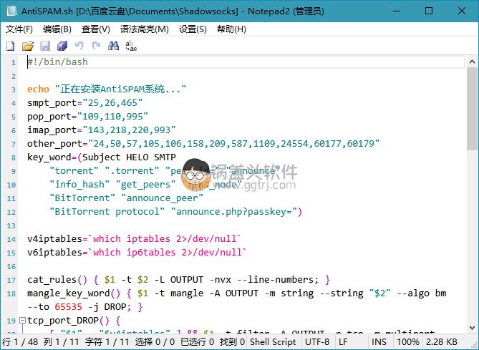Click the 100% zoom status entry

click(408, 341)
